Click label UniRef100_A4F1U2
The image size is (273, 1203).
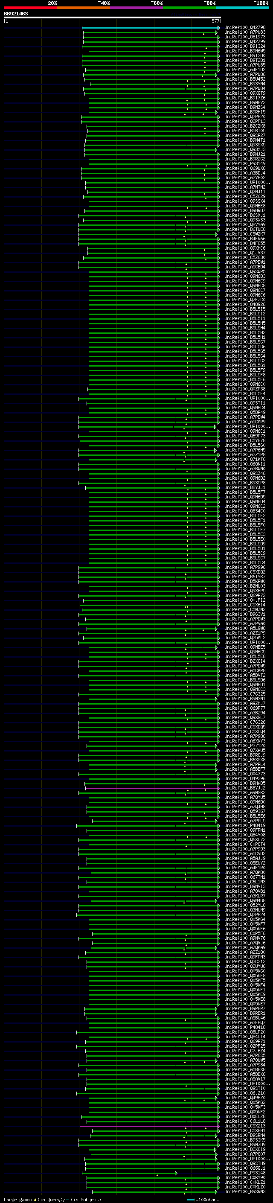[245, 70]
